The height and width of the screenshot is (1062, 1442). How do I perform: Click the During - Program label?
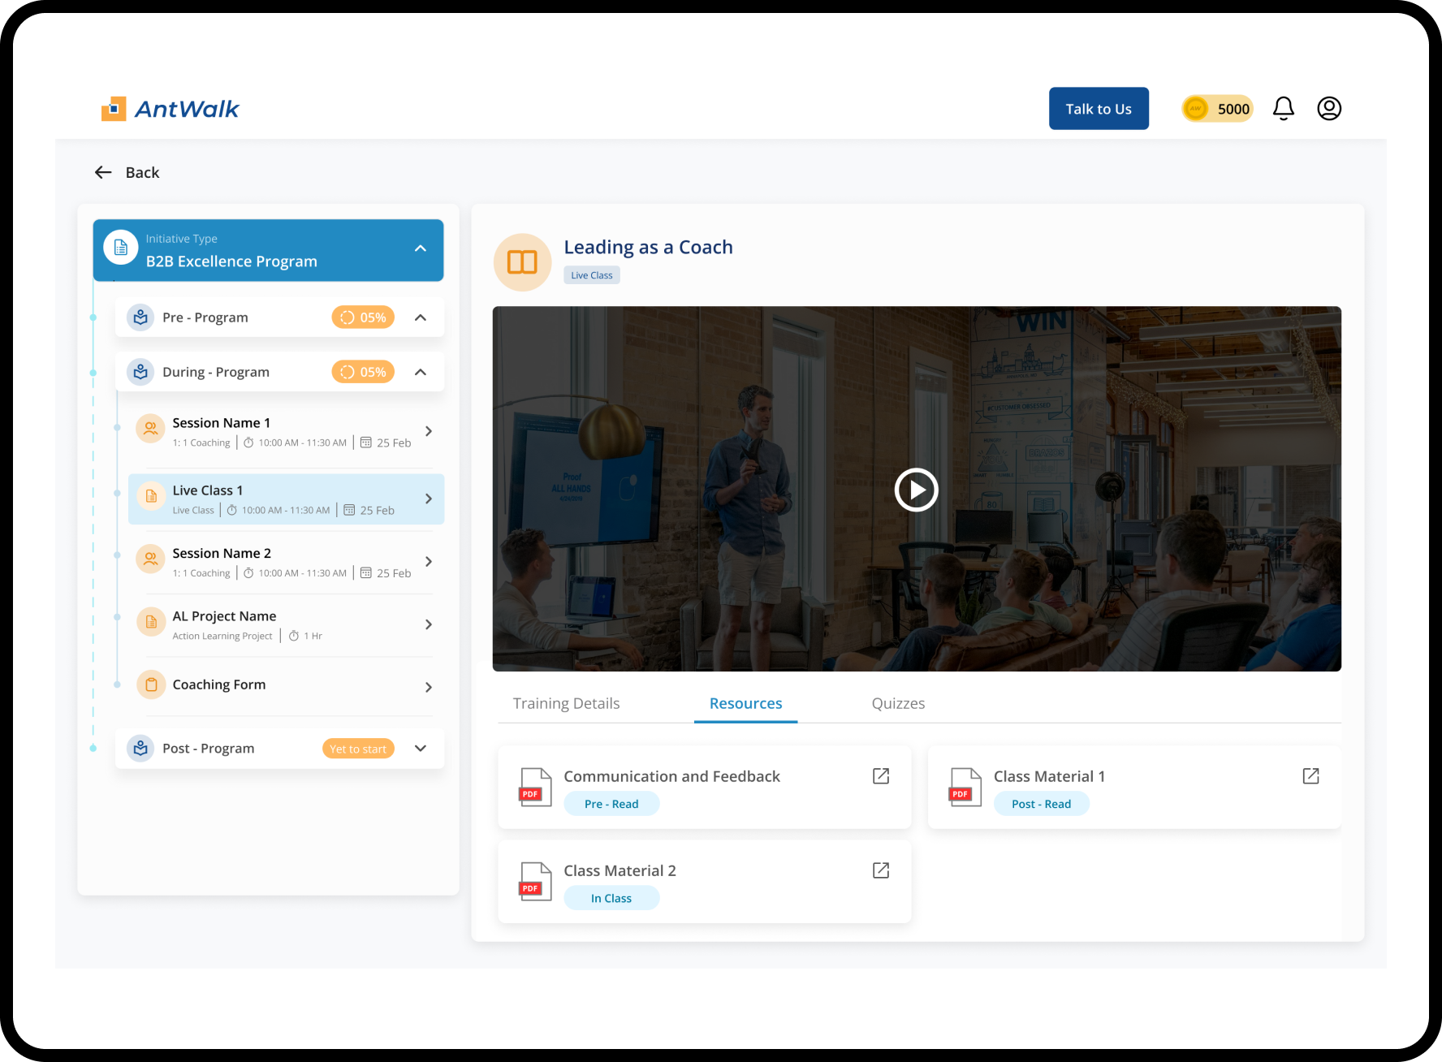[216, 372]
